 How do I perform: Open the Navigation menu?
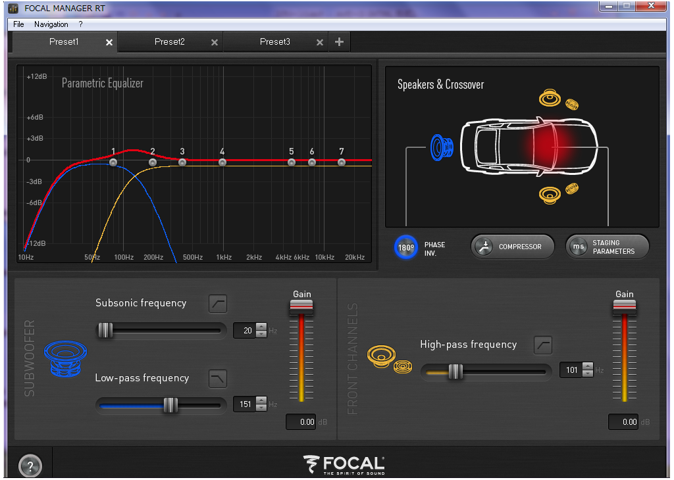click(x=51, y=24)
